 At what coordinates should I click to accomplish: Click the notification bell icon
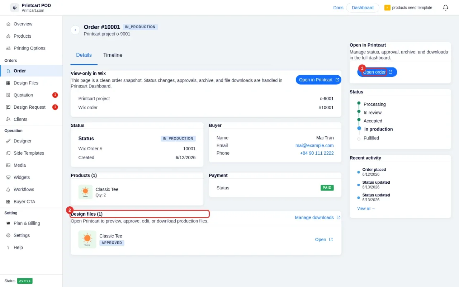point(445,8)
